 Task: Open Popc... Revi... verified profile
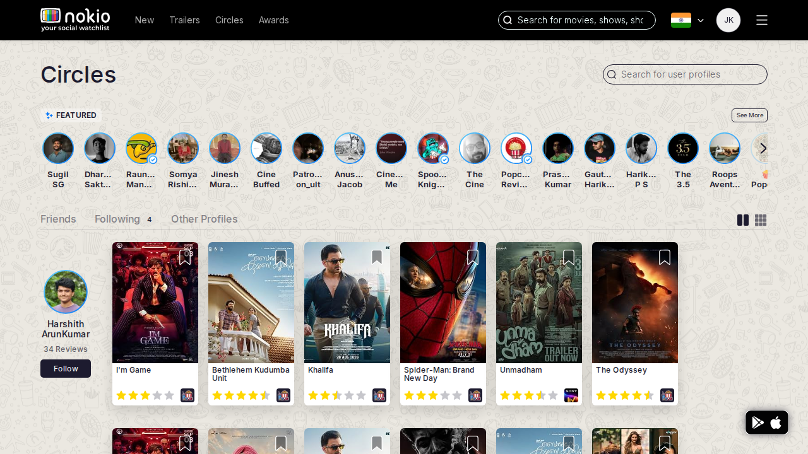516,148
